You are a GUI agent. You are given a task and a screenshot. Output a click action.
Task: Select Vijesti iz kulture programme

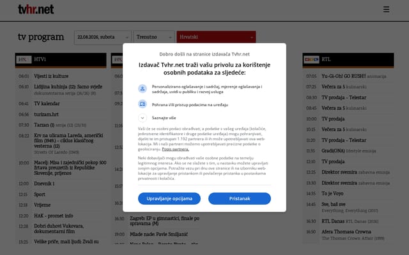pos(51,76)
